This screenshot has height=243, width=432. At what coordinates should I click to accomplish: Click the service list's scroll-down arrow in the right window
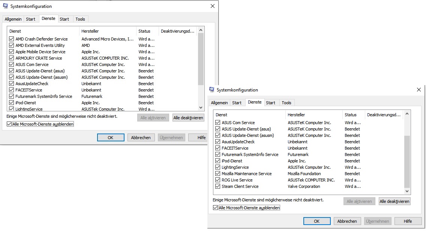407,191
